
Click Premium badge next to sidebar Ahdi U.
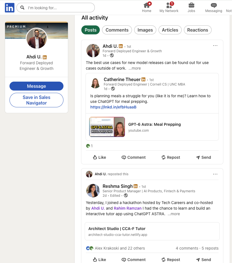pos(45,57)
